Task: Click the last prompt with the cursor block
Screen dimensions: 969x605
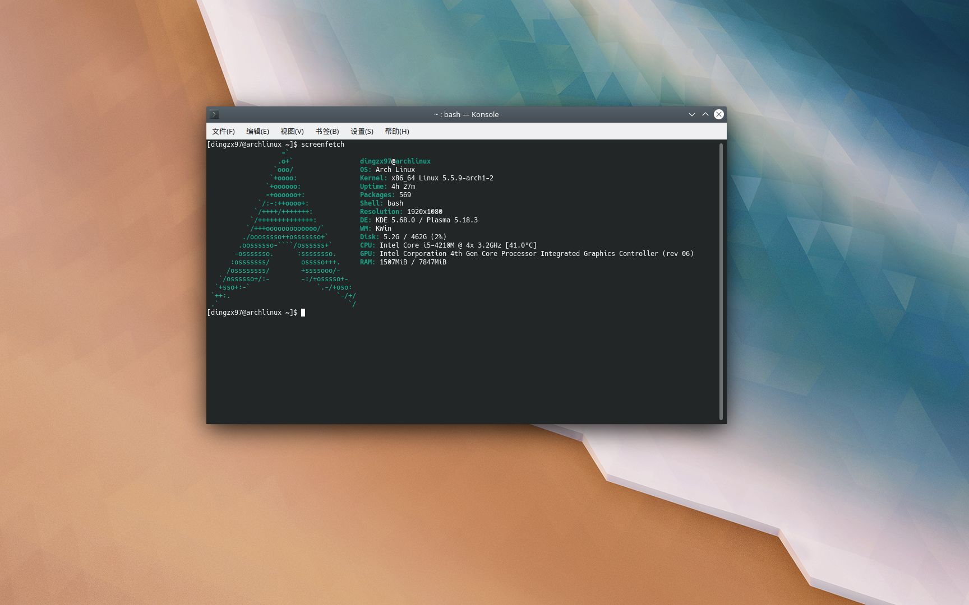Action: click(256, 313)
